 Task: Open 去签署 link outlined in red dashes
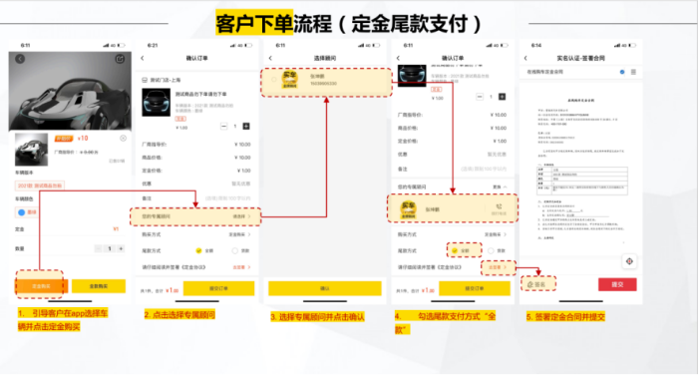click(499, 267)
